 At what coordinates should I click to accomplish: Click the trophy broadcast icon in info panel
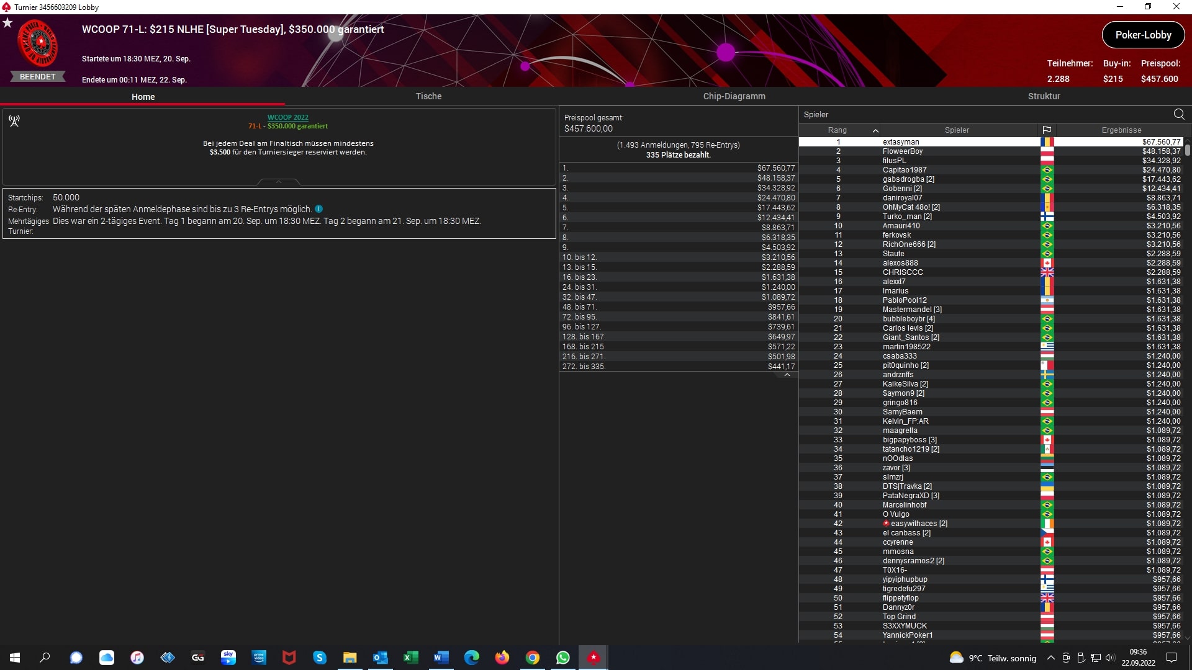click(14, 120)
